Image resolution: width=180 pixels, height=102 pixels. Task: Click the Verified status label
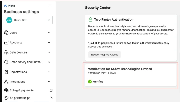[98, 82]
